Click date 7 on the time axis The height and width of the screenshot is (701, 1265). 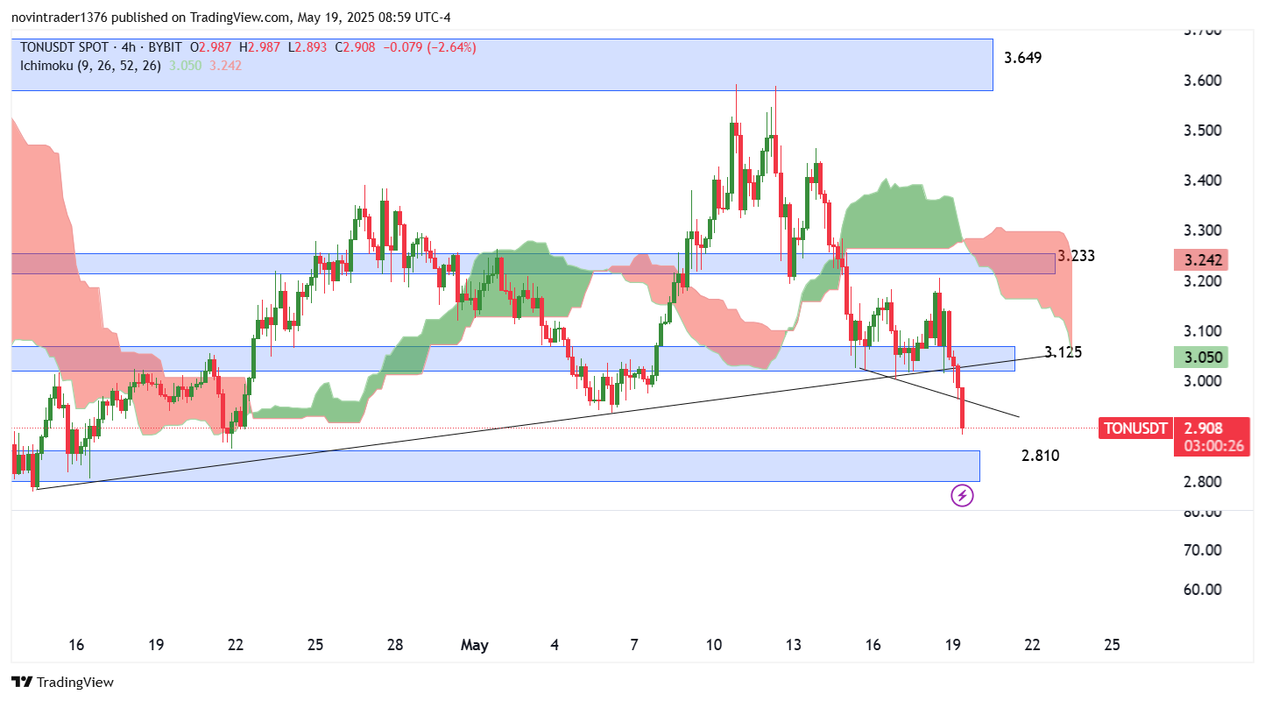[634, 645]
